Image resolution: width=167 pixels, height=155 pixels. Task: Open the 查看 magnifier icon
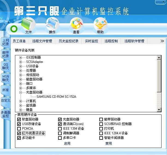click(x=76, y=24)
